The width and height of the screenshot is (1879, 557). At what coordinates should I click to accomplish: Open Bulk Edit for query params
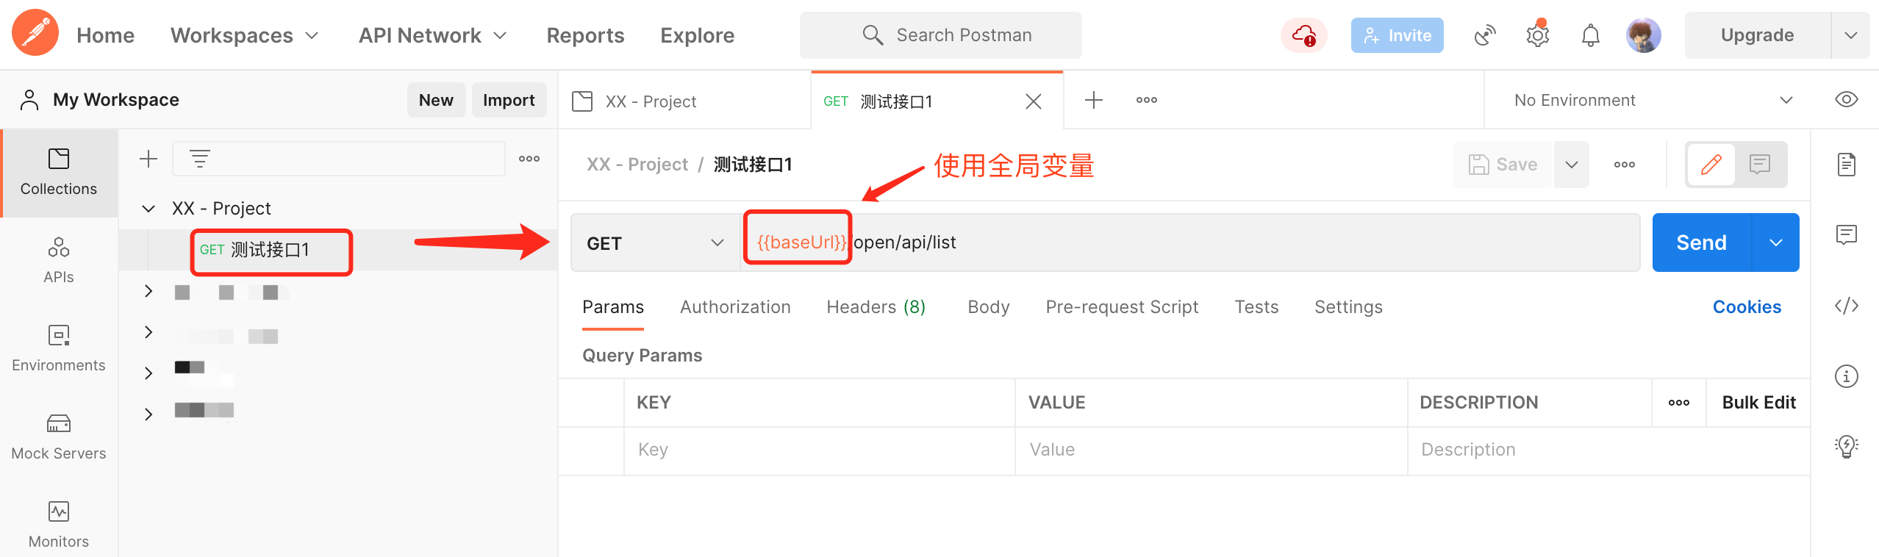click(x=1758, y=403)
